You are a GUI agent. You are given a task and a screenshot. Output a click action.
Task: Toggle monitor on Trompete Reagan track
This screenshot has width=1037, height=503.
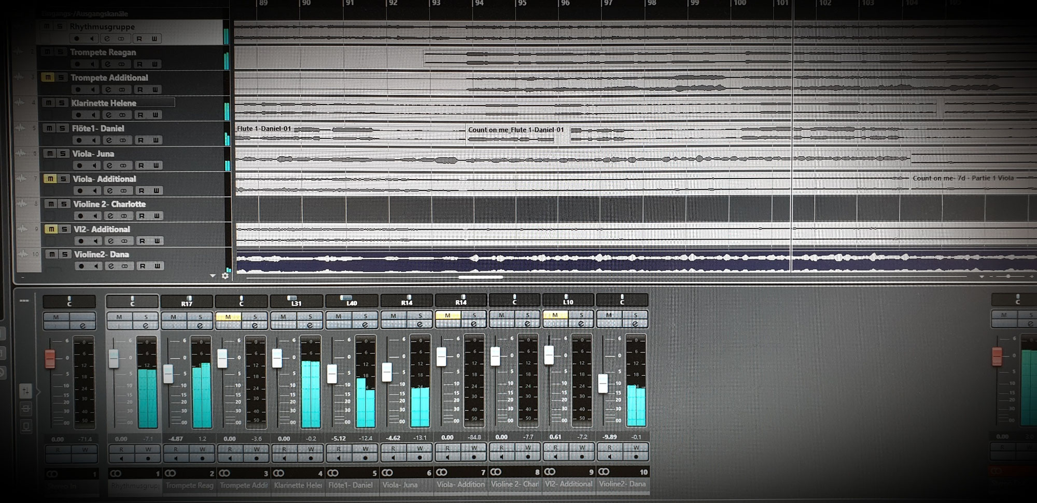92,64
